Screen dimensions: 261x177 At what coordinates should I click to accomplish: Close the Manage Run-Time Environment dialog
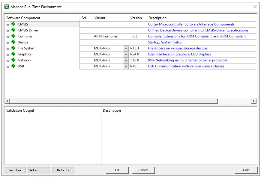tap(255, 7)
